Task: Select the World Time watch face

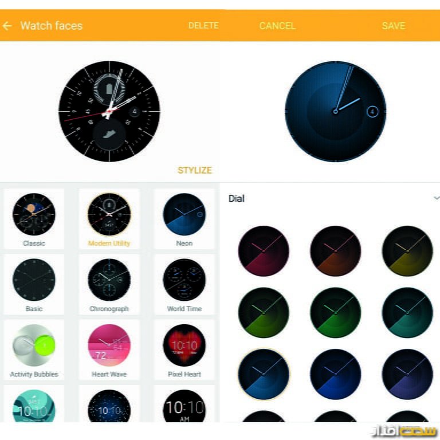Action: [184, 284]
